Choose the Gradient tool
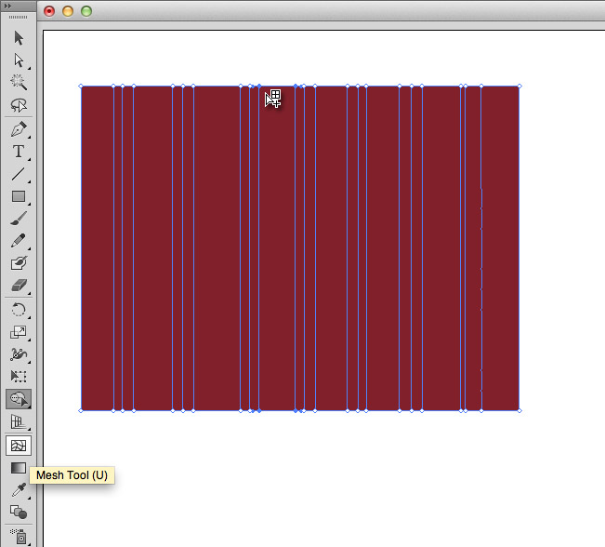Image resolution: width=605 pixels, height=547 pixels. pos(18,467)
